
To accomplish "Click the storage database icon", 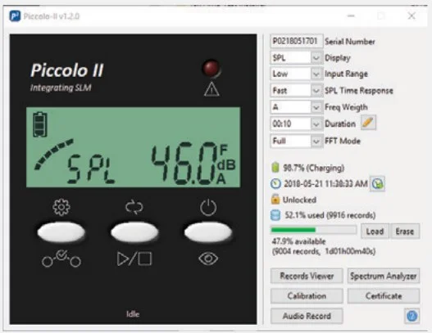I will click(275, 215).
